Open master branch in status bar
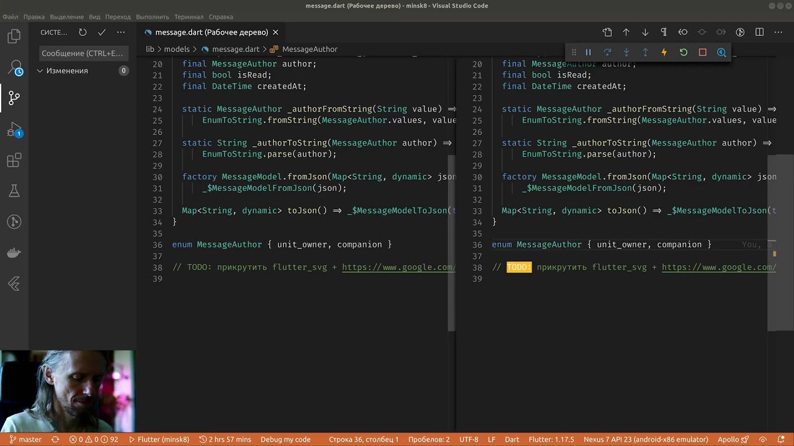The image size is (794, 446). pos(25,439)
